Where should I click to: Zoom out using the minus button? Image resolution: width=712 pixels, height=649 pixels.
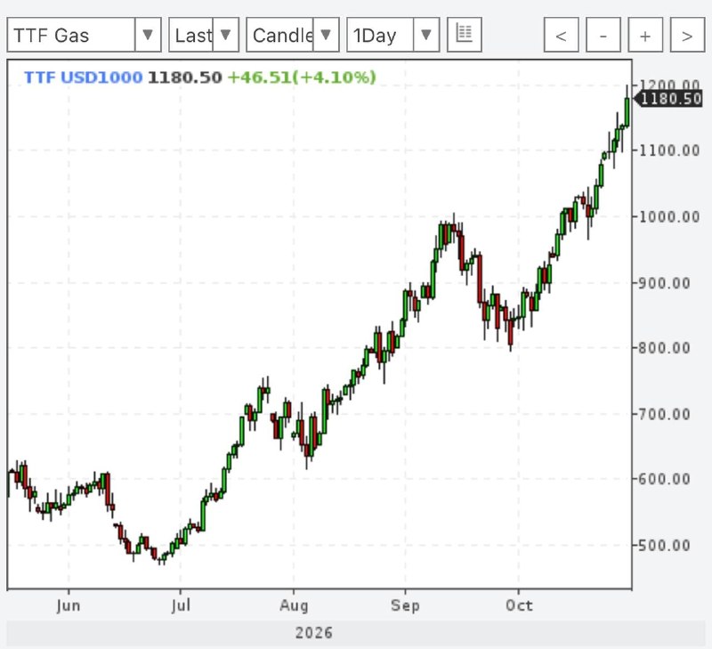tap(603, 35)
